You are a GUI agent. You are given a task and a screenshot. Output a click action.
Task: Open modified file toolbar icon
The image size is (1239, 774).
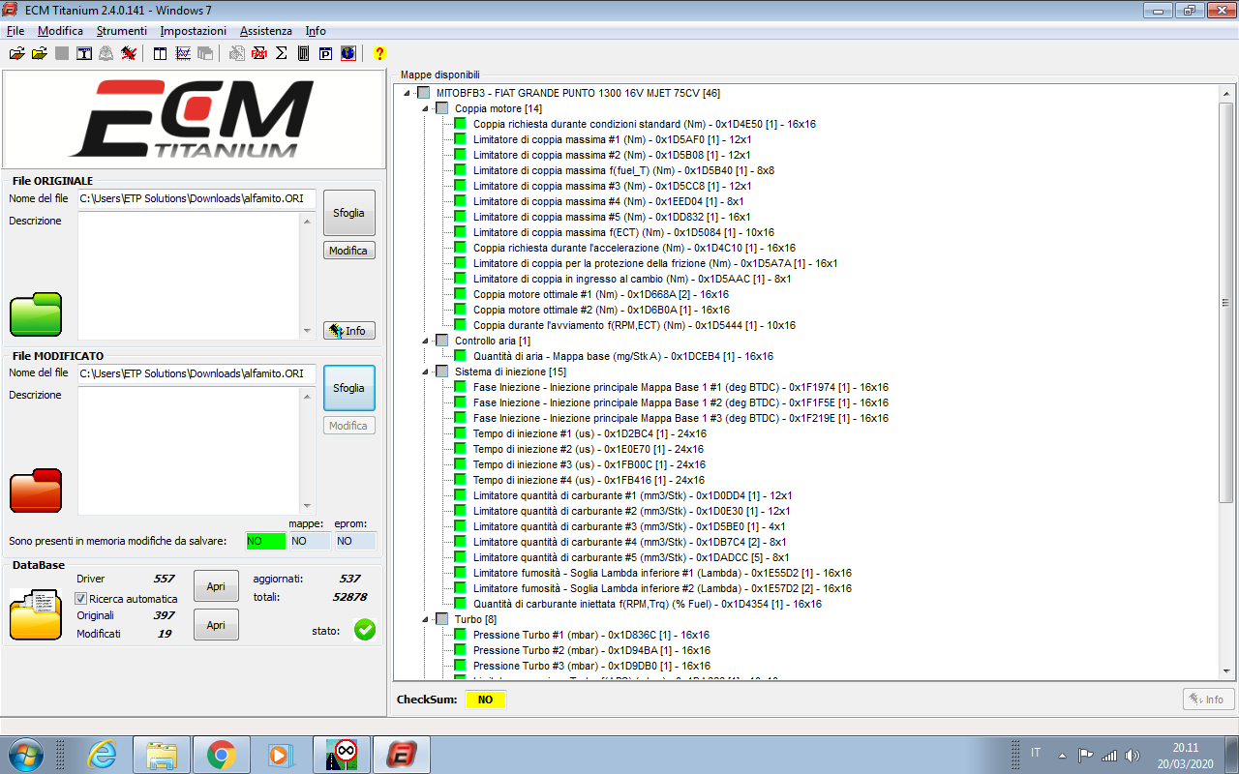click(39, 53)
